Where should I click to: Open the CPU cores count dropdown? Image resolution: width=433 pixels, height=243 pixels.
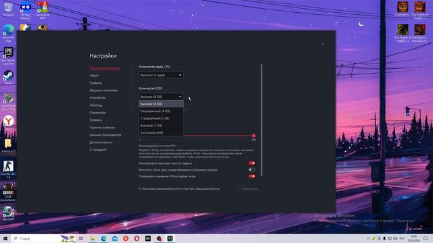(x=161, y=75)
